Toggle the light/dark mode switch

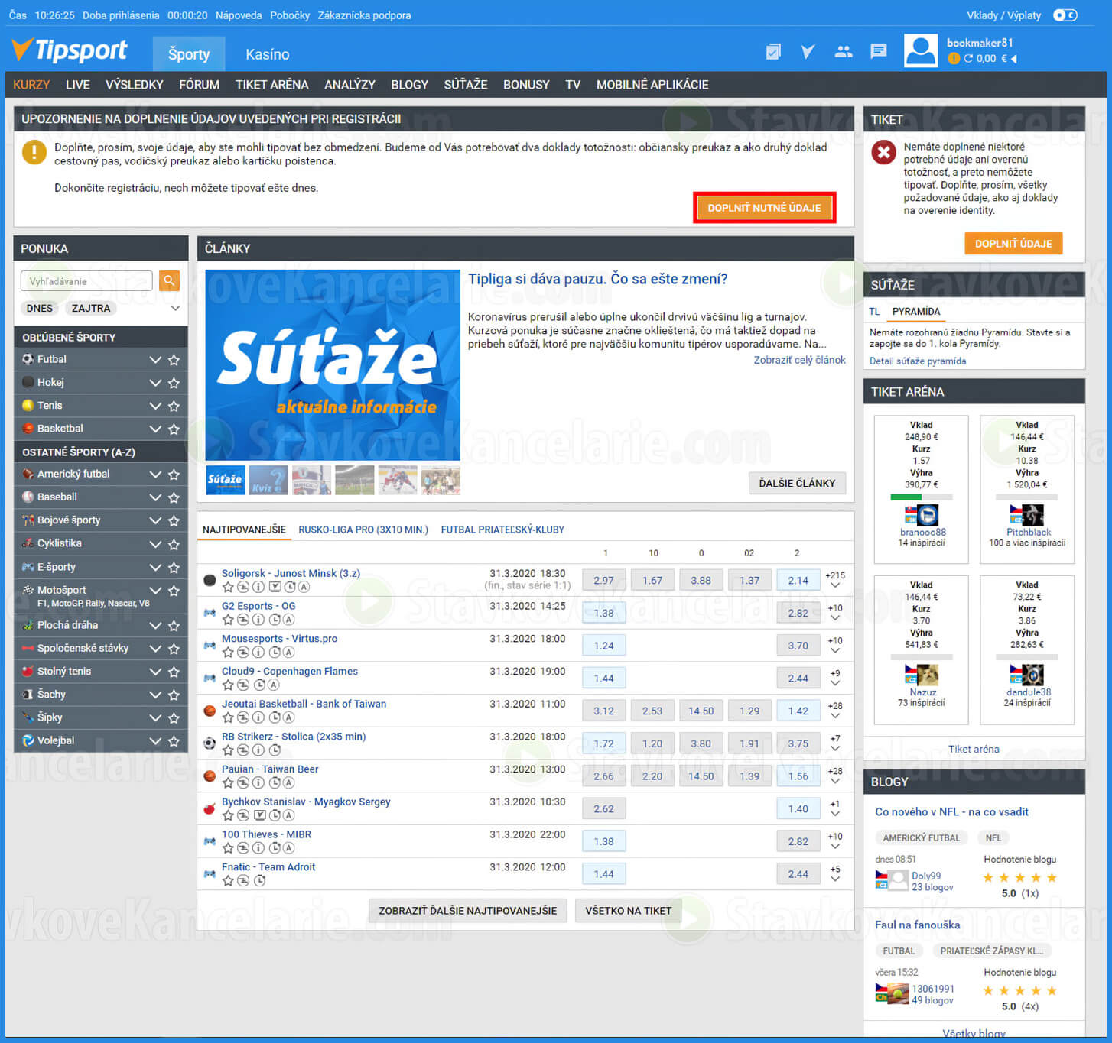pyautogui.click(x=1065, y=15)
